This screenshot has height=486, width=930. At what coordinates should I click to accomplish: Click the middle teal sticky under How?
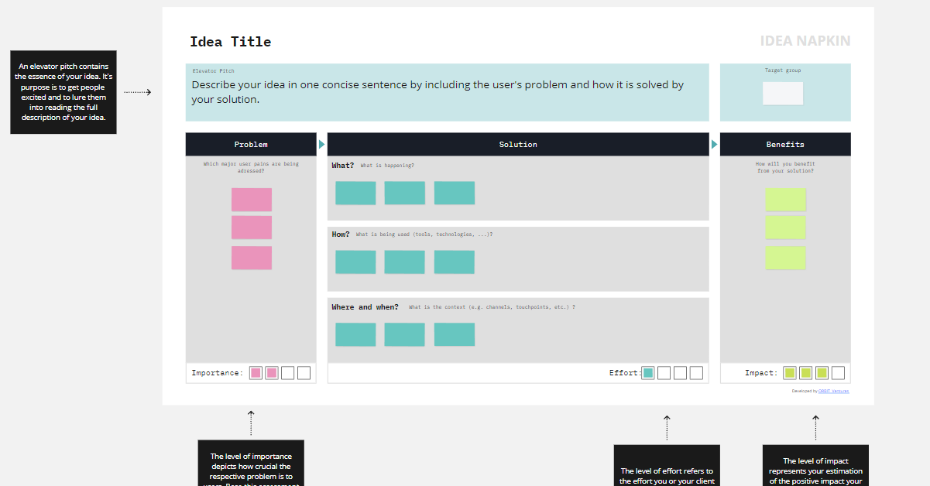pyautogui.click(x=404, y=262)
